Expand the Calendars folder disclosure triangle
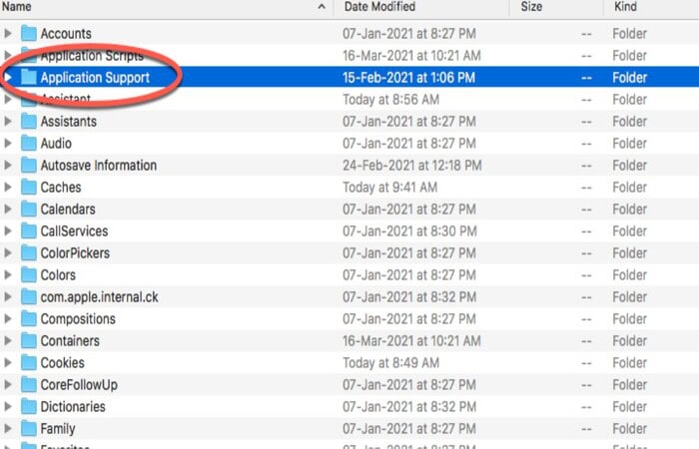 tap(9, 209)
